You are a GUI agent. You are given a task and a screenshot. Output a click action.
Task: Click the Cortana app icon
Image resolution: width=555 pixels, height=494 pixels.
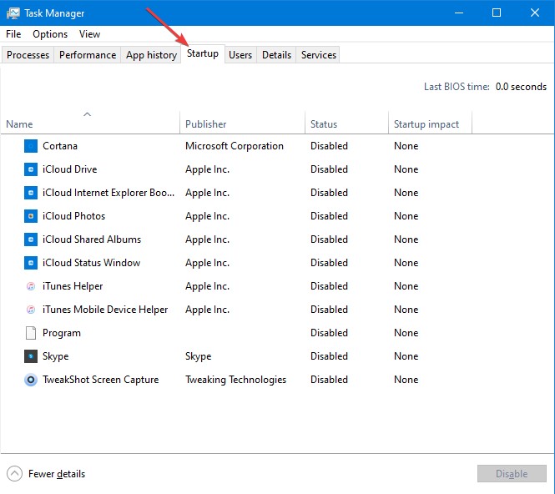31,146
